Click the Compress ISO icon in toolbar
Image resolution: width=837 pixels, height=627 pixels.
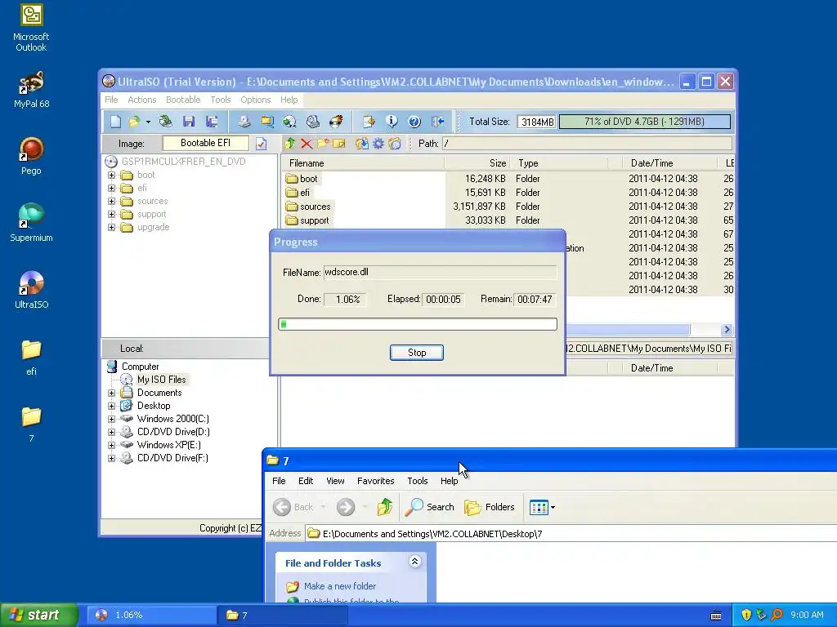313,122
